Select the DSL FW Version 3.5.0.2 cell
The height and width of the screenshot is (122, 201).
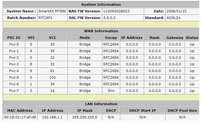pos(123,18)
